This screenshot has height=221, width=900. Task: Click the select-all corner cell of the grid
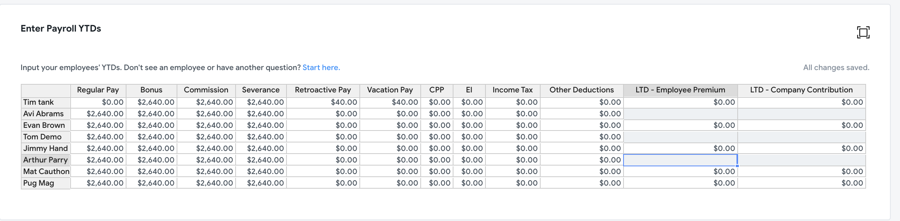coord(46,90)
